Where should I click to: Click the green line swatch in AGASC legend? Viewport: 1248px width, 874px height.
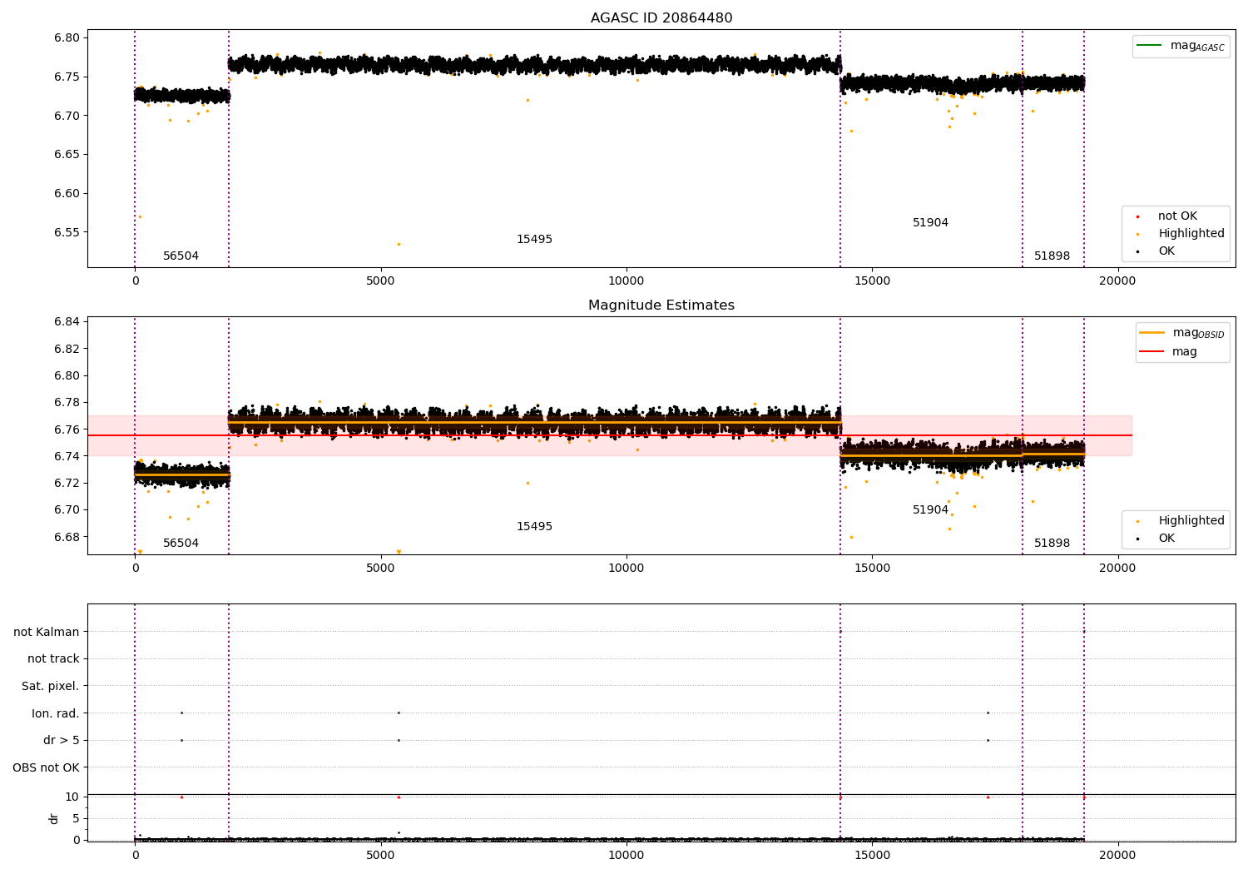point(1149,45)
